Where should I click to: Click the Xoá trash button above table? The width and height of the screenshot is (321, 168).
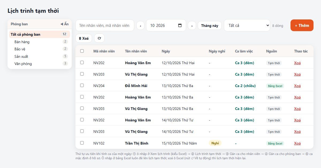pos(84,38)
